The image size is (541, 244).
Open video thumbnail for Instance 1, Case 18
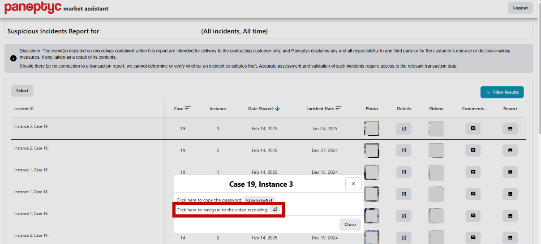point(436,194)
